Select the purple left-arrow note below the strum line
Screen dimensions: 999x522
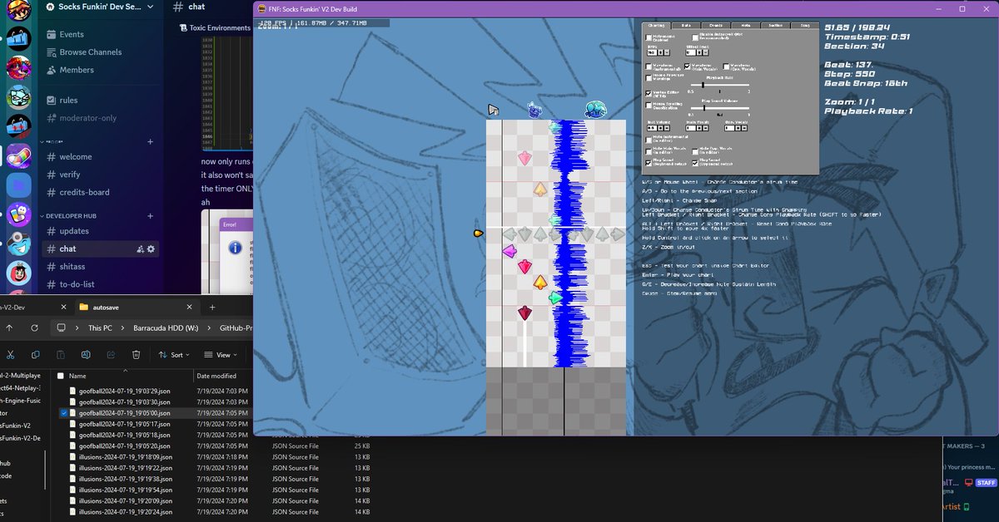(509, 251)
